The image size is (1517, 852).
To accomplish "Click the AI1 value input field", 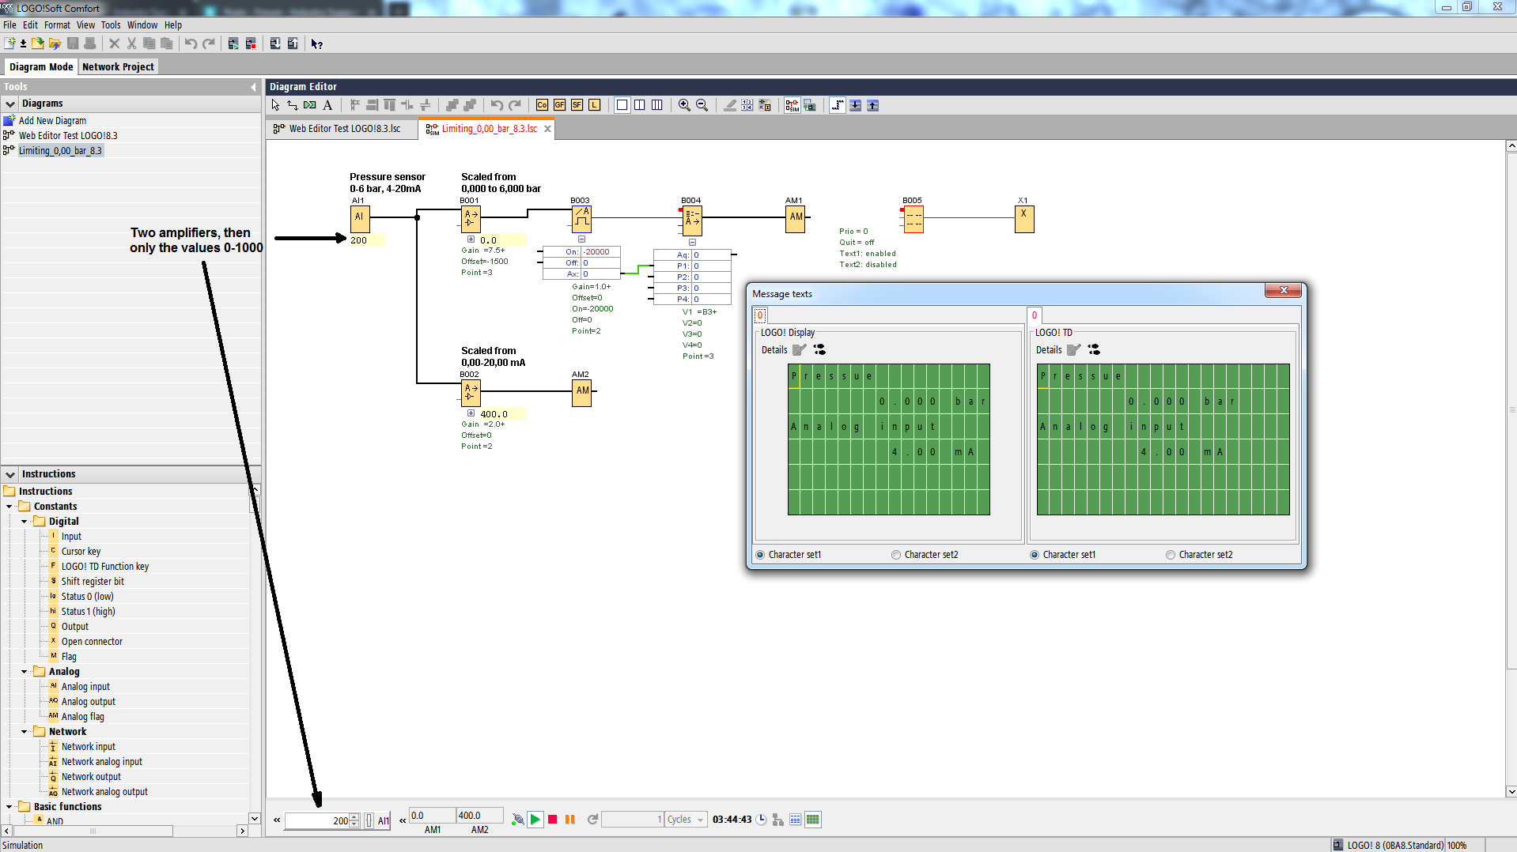I will 316,820.
